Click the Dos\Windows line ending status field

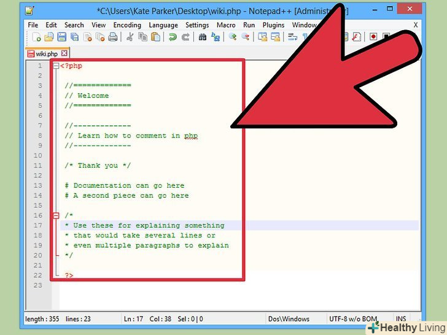(x=288, y=319)
